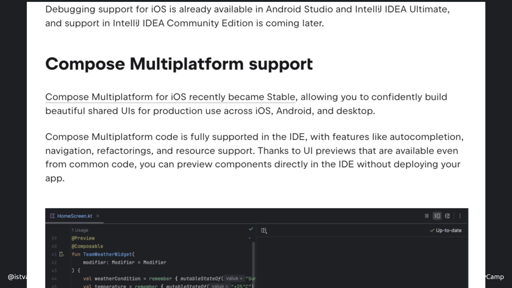Click the '1 Usage' code hint
This screenshot has width=512, height=288.
pos(80,230)
